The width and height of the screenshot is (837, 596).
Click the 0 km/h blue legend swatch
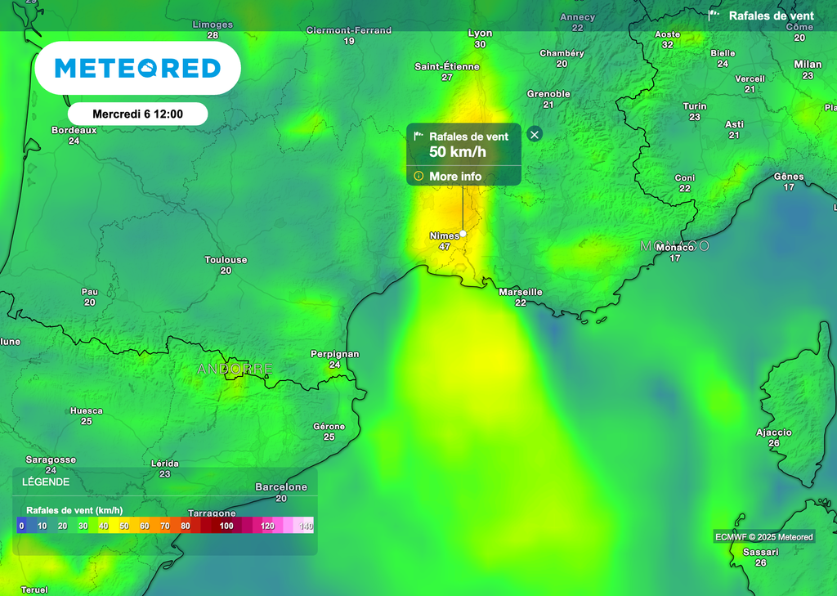click(21, 526)
